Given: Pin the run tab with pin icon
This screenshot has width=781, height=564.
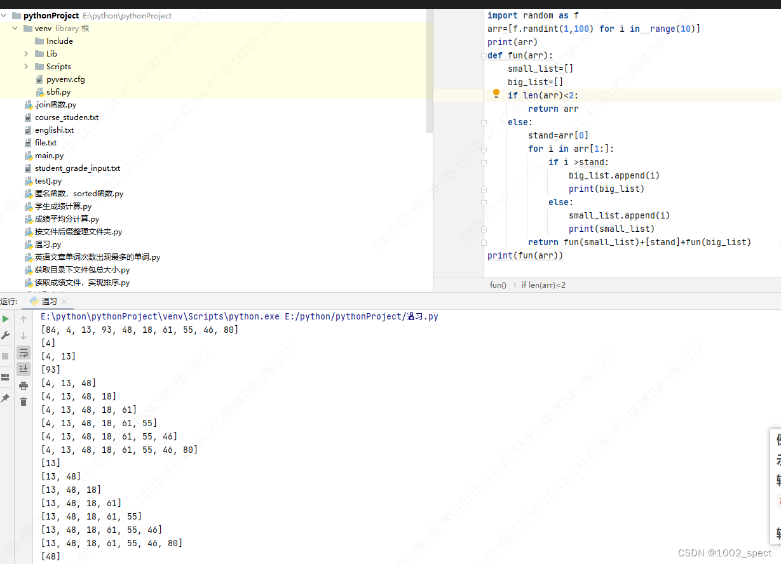Looking at the screenshot, I should click(x=5, y=398).
